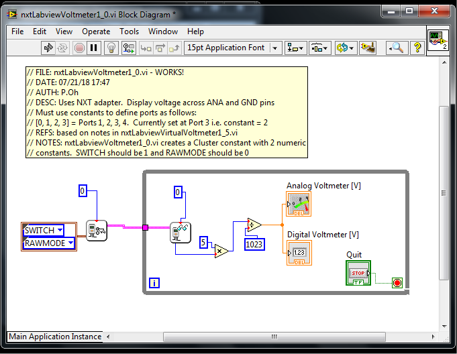Click loop condition stop terminal
The width and height of the screenshot is (457, 354).
tap(397, 283)
